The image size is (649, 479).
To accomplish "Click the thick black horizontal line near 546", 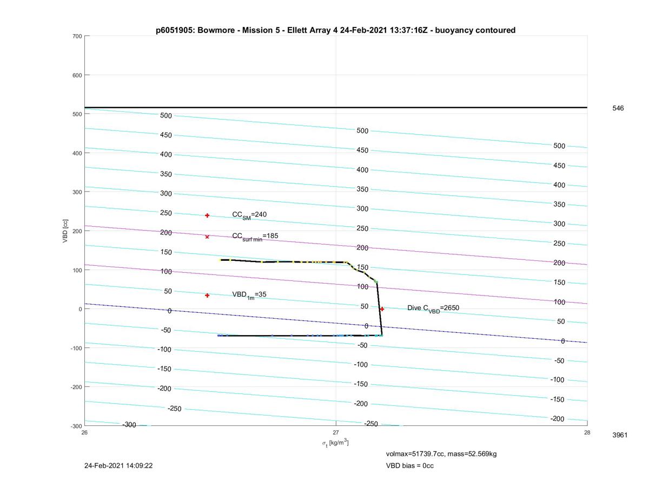I will pyautogui.click(x=336, y=107).
